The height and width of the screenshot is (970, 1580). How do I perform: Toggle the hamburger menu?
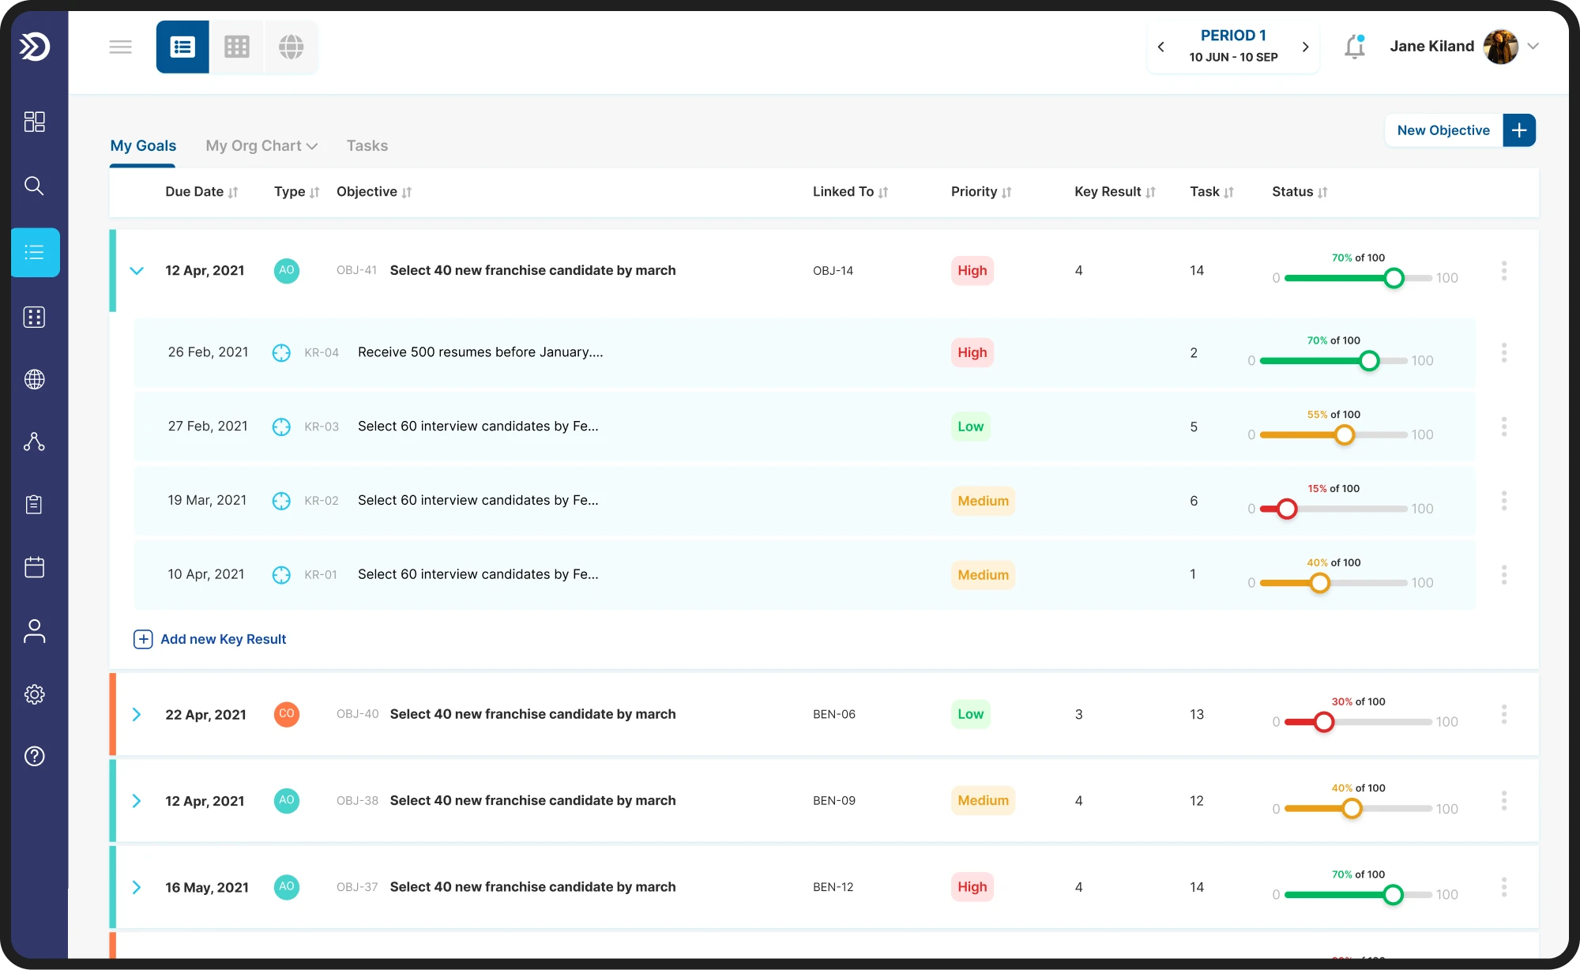[x=120, y=47]
